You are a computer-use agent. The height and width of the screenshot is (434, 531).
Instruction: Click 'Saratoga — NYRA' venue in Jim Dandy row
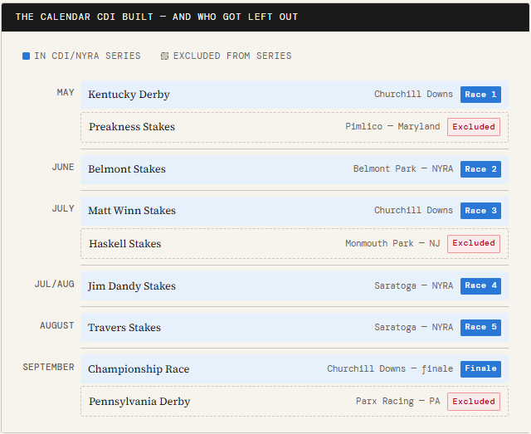click(x=413, y=286)
